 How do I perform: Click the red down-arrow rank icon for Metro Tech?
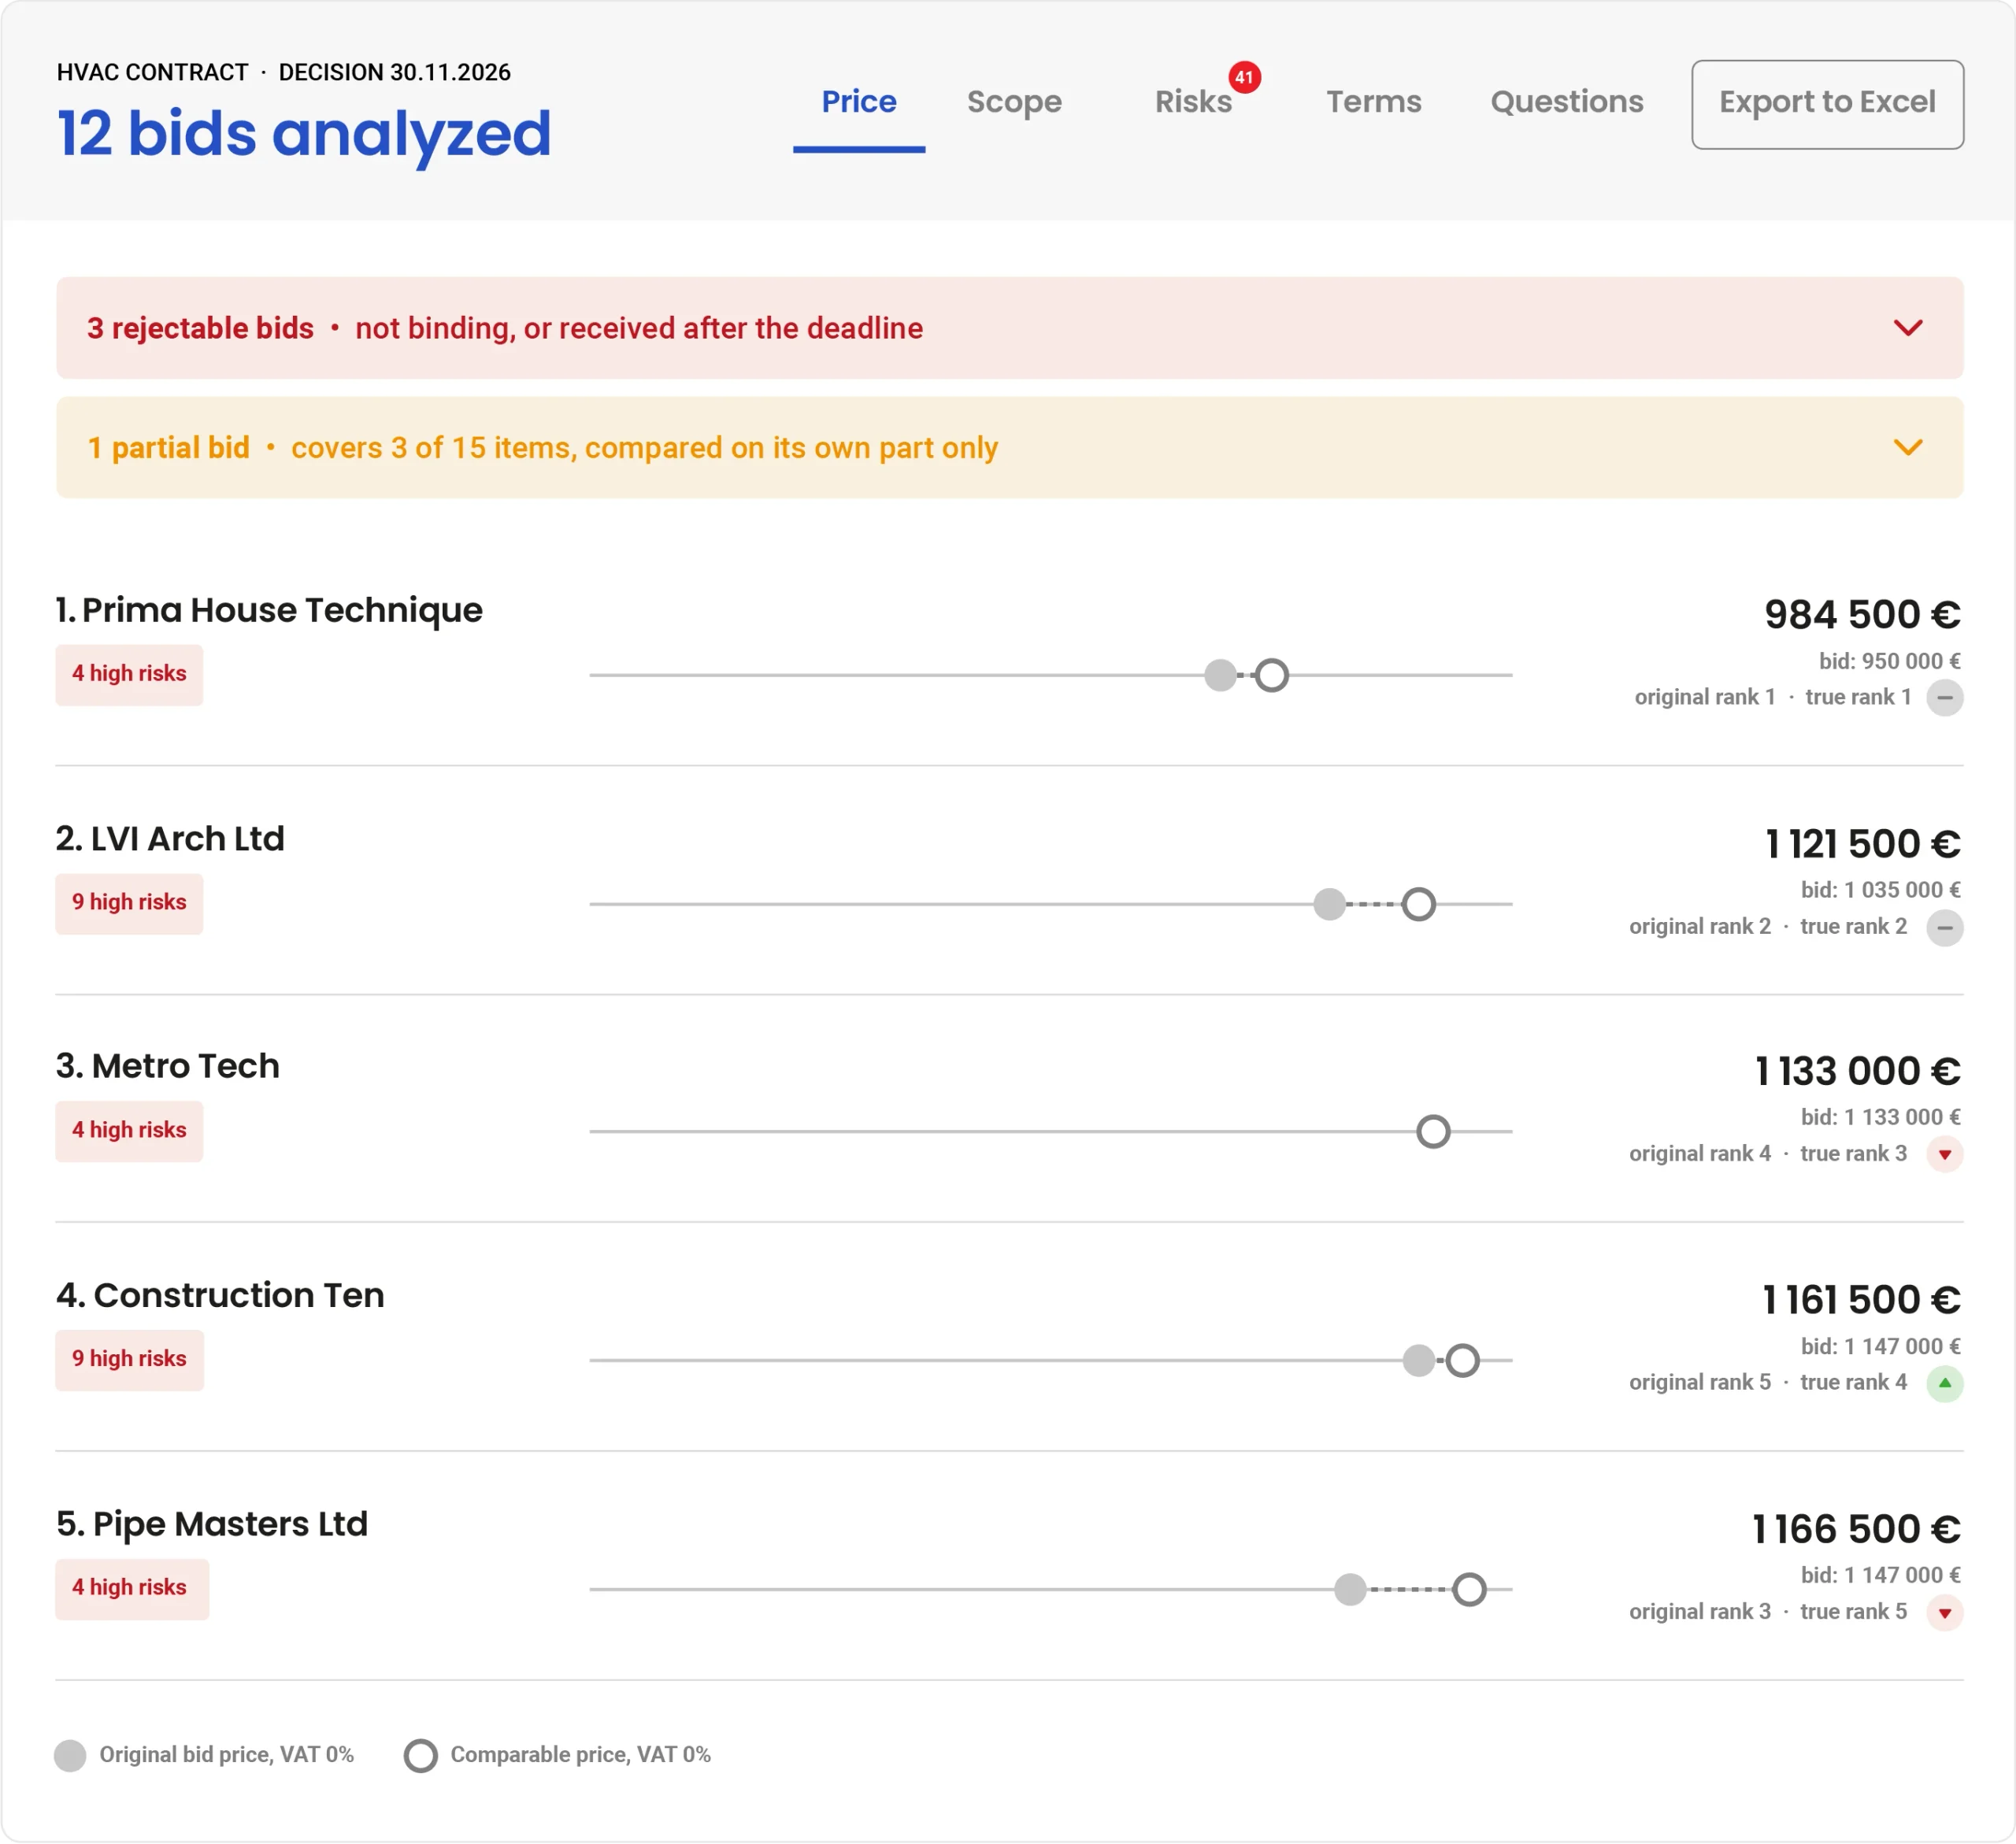(x=1944, y=1154)
